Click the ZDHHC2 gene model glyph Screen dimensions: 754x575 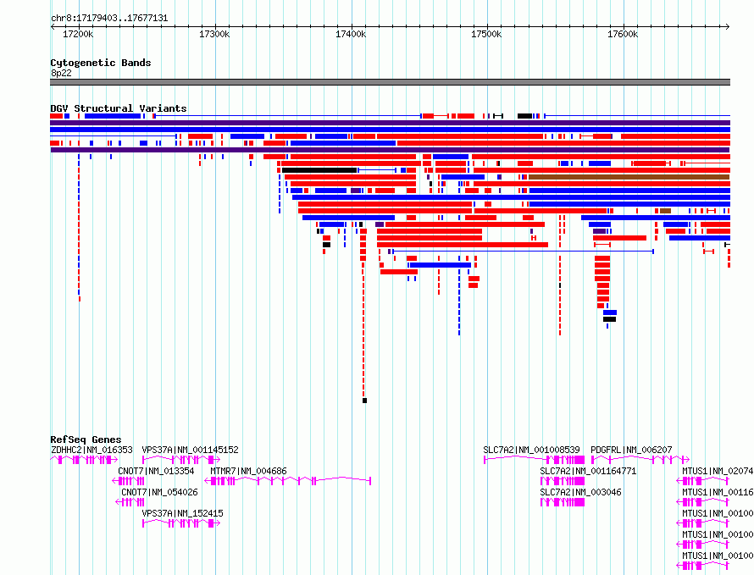click(x=84, y=460)
